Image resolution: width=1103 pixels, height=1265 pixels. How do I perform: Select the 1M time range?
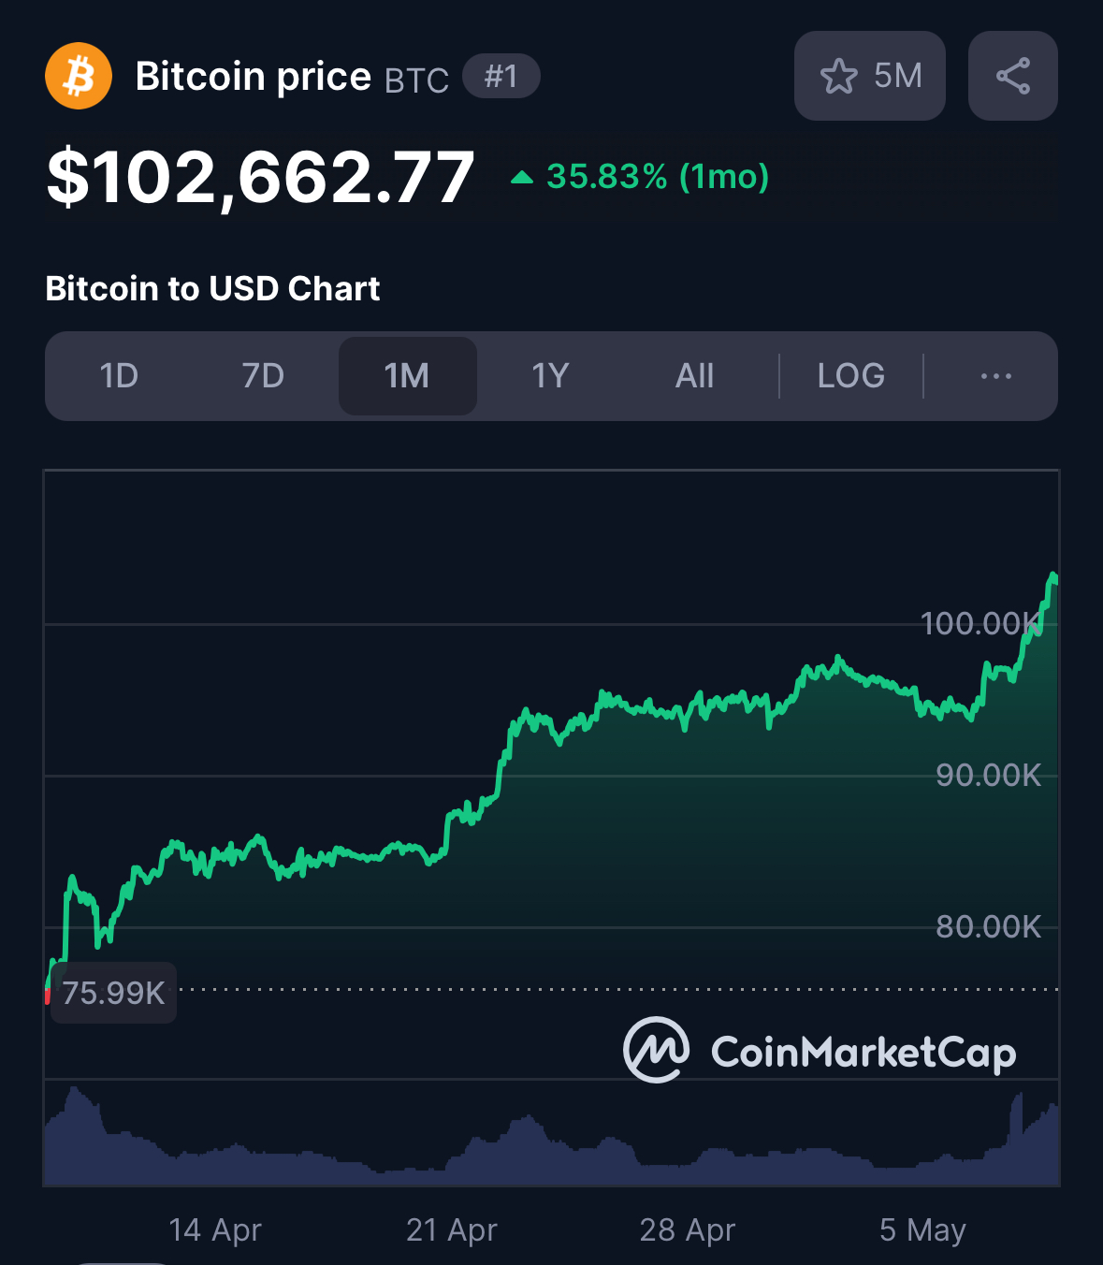coord(407,376)
